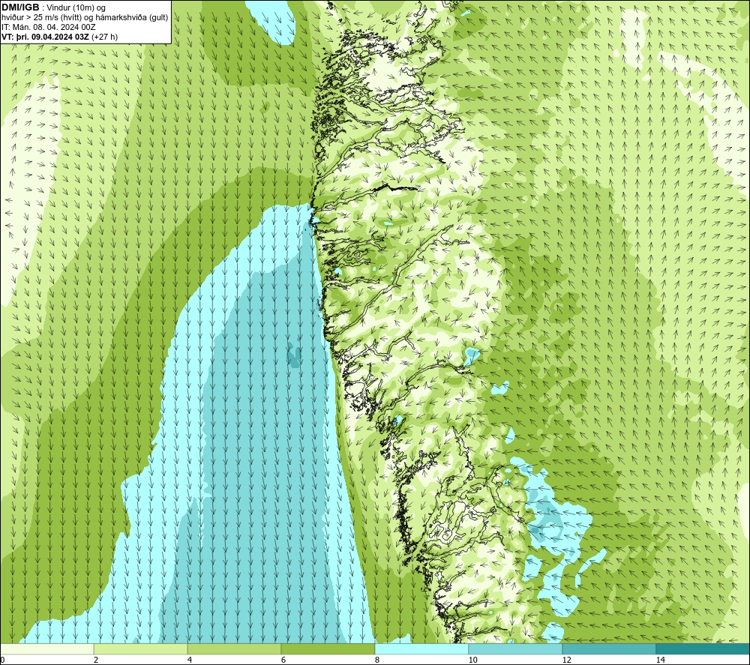Viewport: 750px width, 665px height.
Task: Click the legend label '12'
Action: [x=567, y=661]
